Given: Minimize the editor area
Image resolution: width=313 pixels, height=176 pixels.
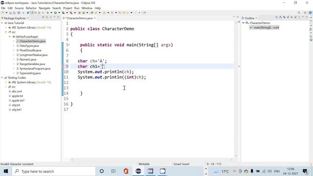Looking at the screenshot, I should click(234, 17).
